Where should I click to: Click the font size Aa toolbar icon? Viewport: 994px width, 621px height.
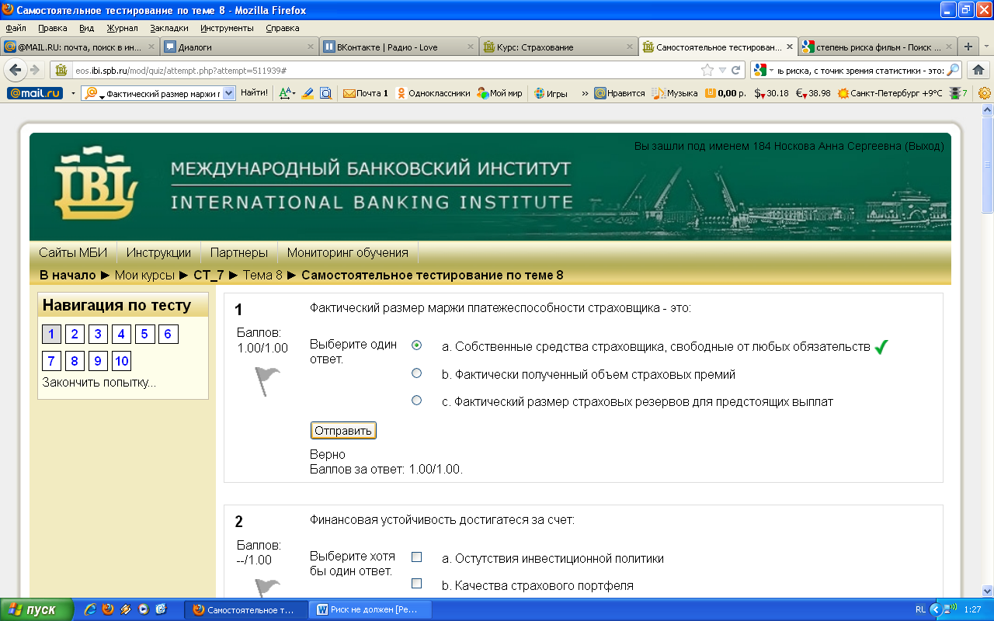pos(287,93)
